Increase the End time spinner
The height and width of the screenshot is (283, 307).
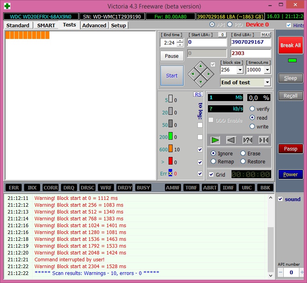pos(180,41)
